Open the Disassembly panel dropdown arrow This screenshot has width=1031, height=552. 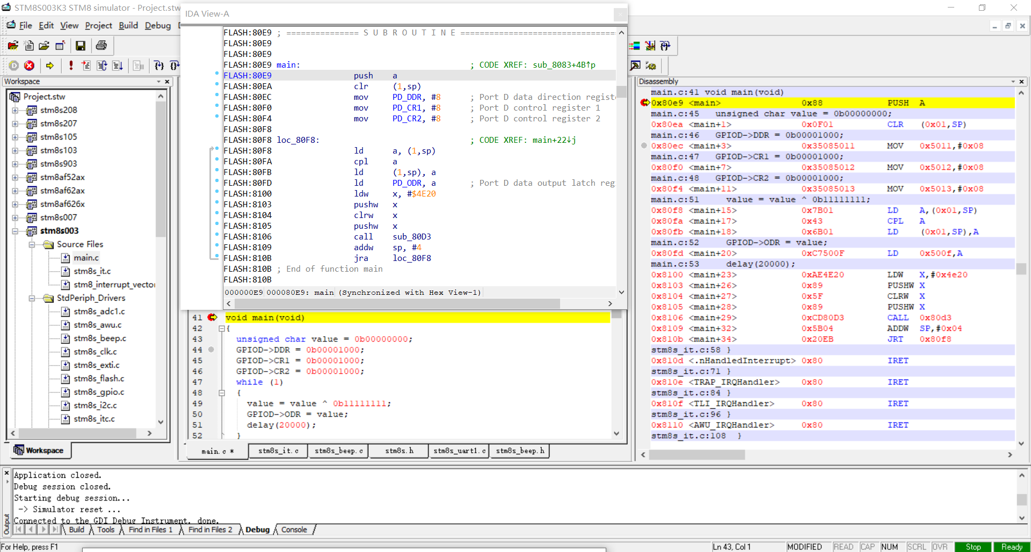[x=1013, y=82]
